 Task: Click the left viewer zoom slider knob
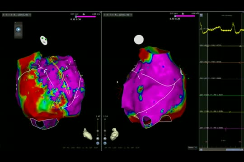pyautogui.click(x=98, y=131)
